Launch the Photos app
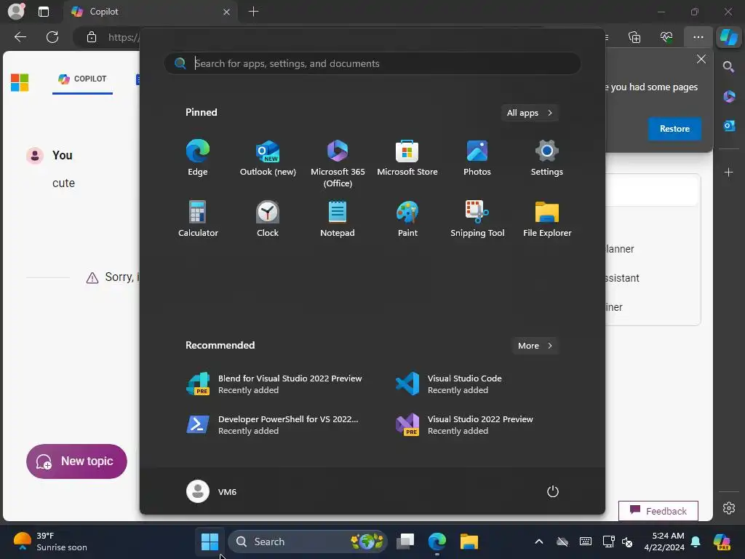 click(x=477, y=158)
